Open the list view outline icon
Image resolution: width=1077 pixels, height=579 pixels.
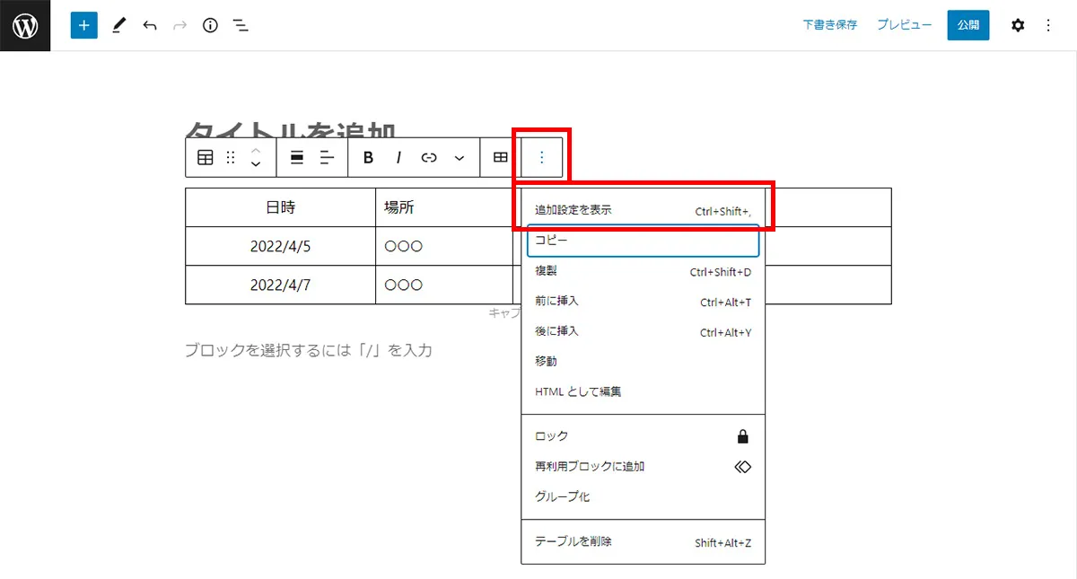click(x=240, y=25)
